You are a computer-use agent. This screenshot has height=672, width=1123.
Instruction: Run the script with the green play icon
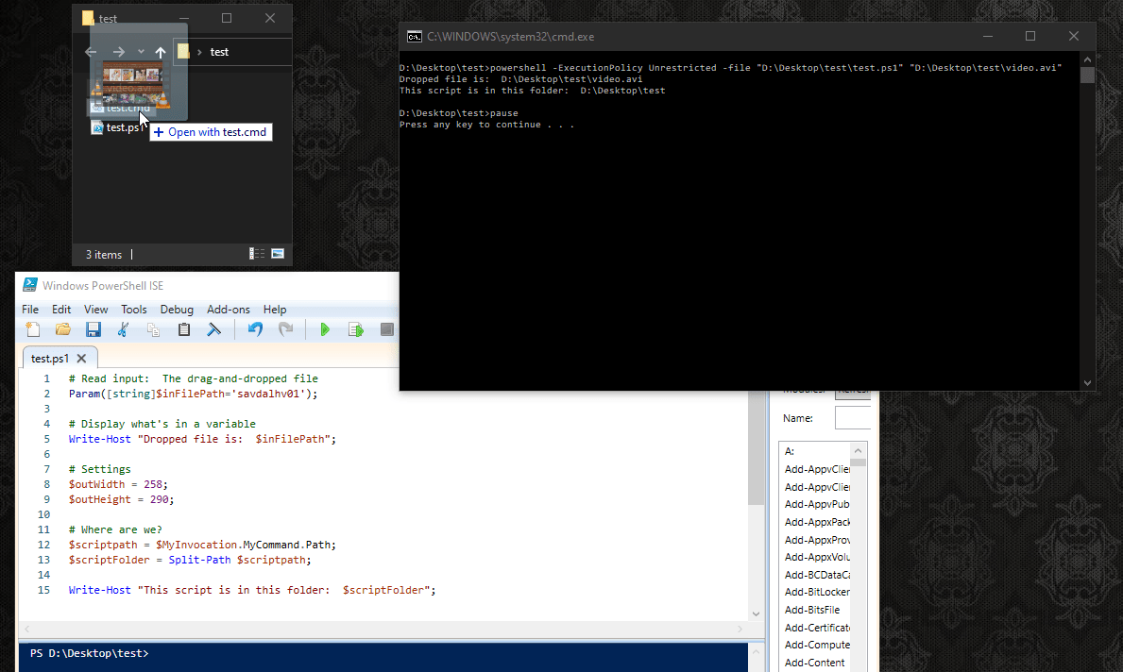(x=324, y=329)
